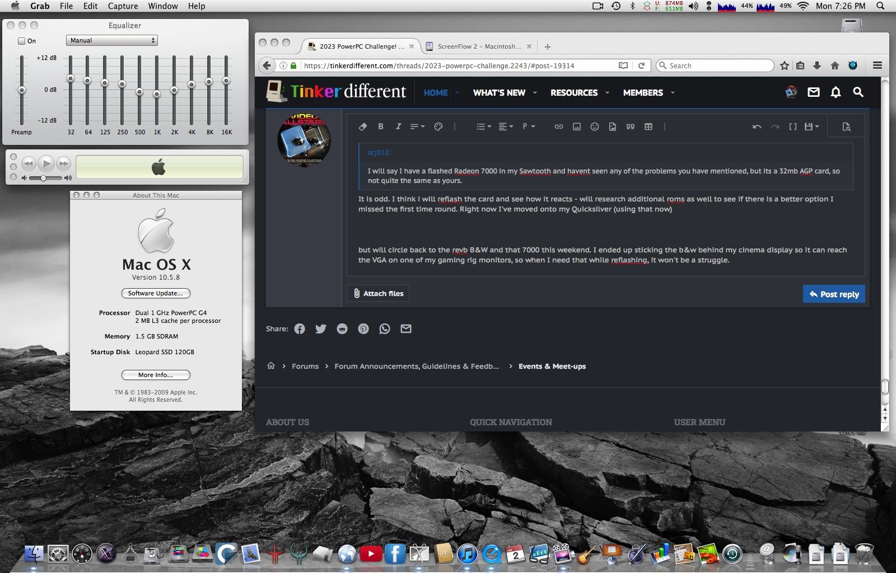Insert an image via the picture icon

[577, 126]
